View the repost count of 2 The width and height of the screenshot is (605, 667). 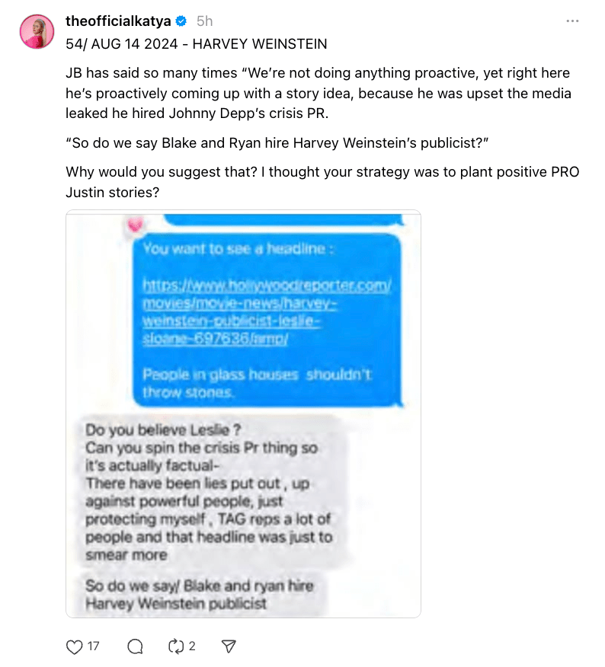(x=192, y=646)
